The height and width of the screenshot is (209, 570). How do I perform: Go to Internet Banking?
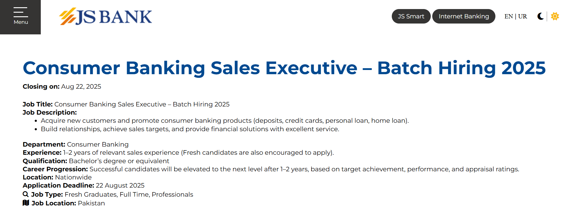(464, 16)
